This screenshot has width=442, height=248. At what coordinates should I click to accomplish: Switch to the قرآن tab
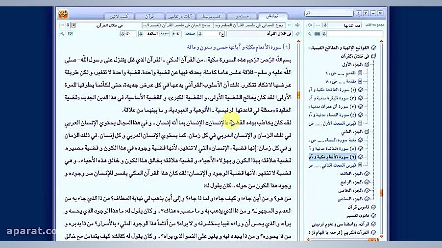click(x=149, y=16)
